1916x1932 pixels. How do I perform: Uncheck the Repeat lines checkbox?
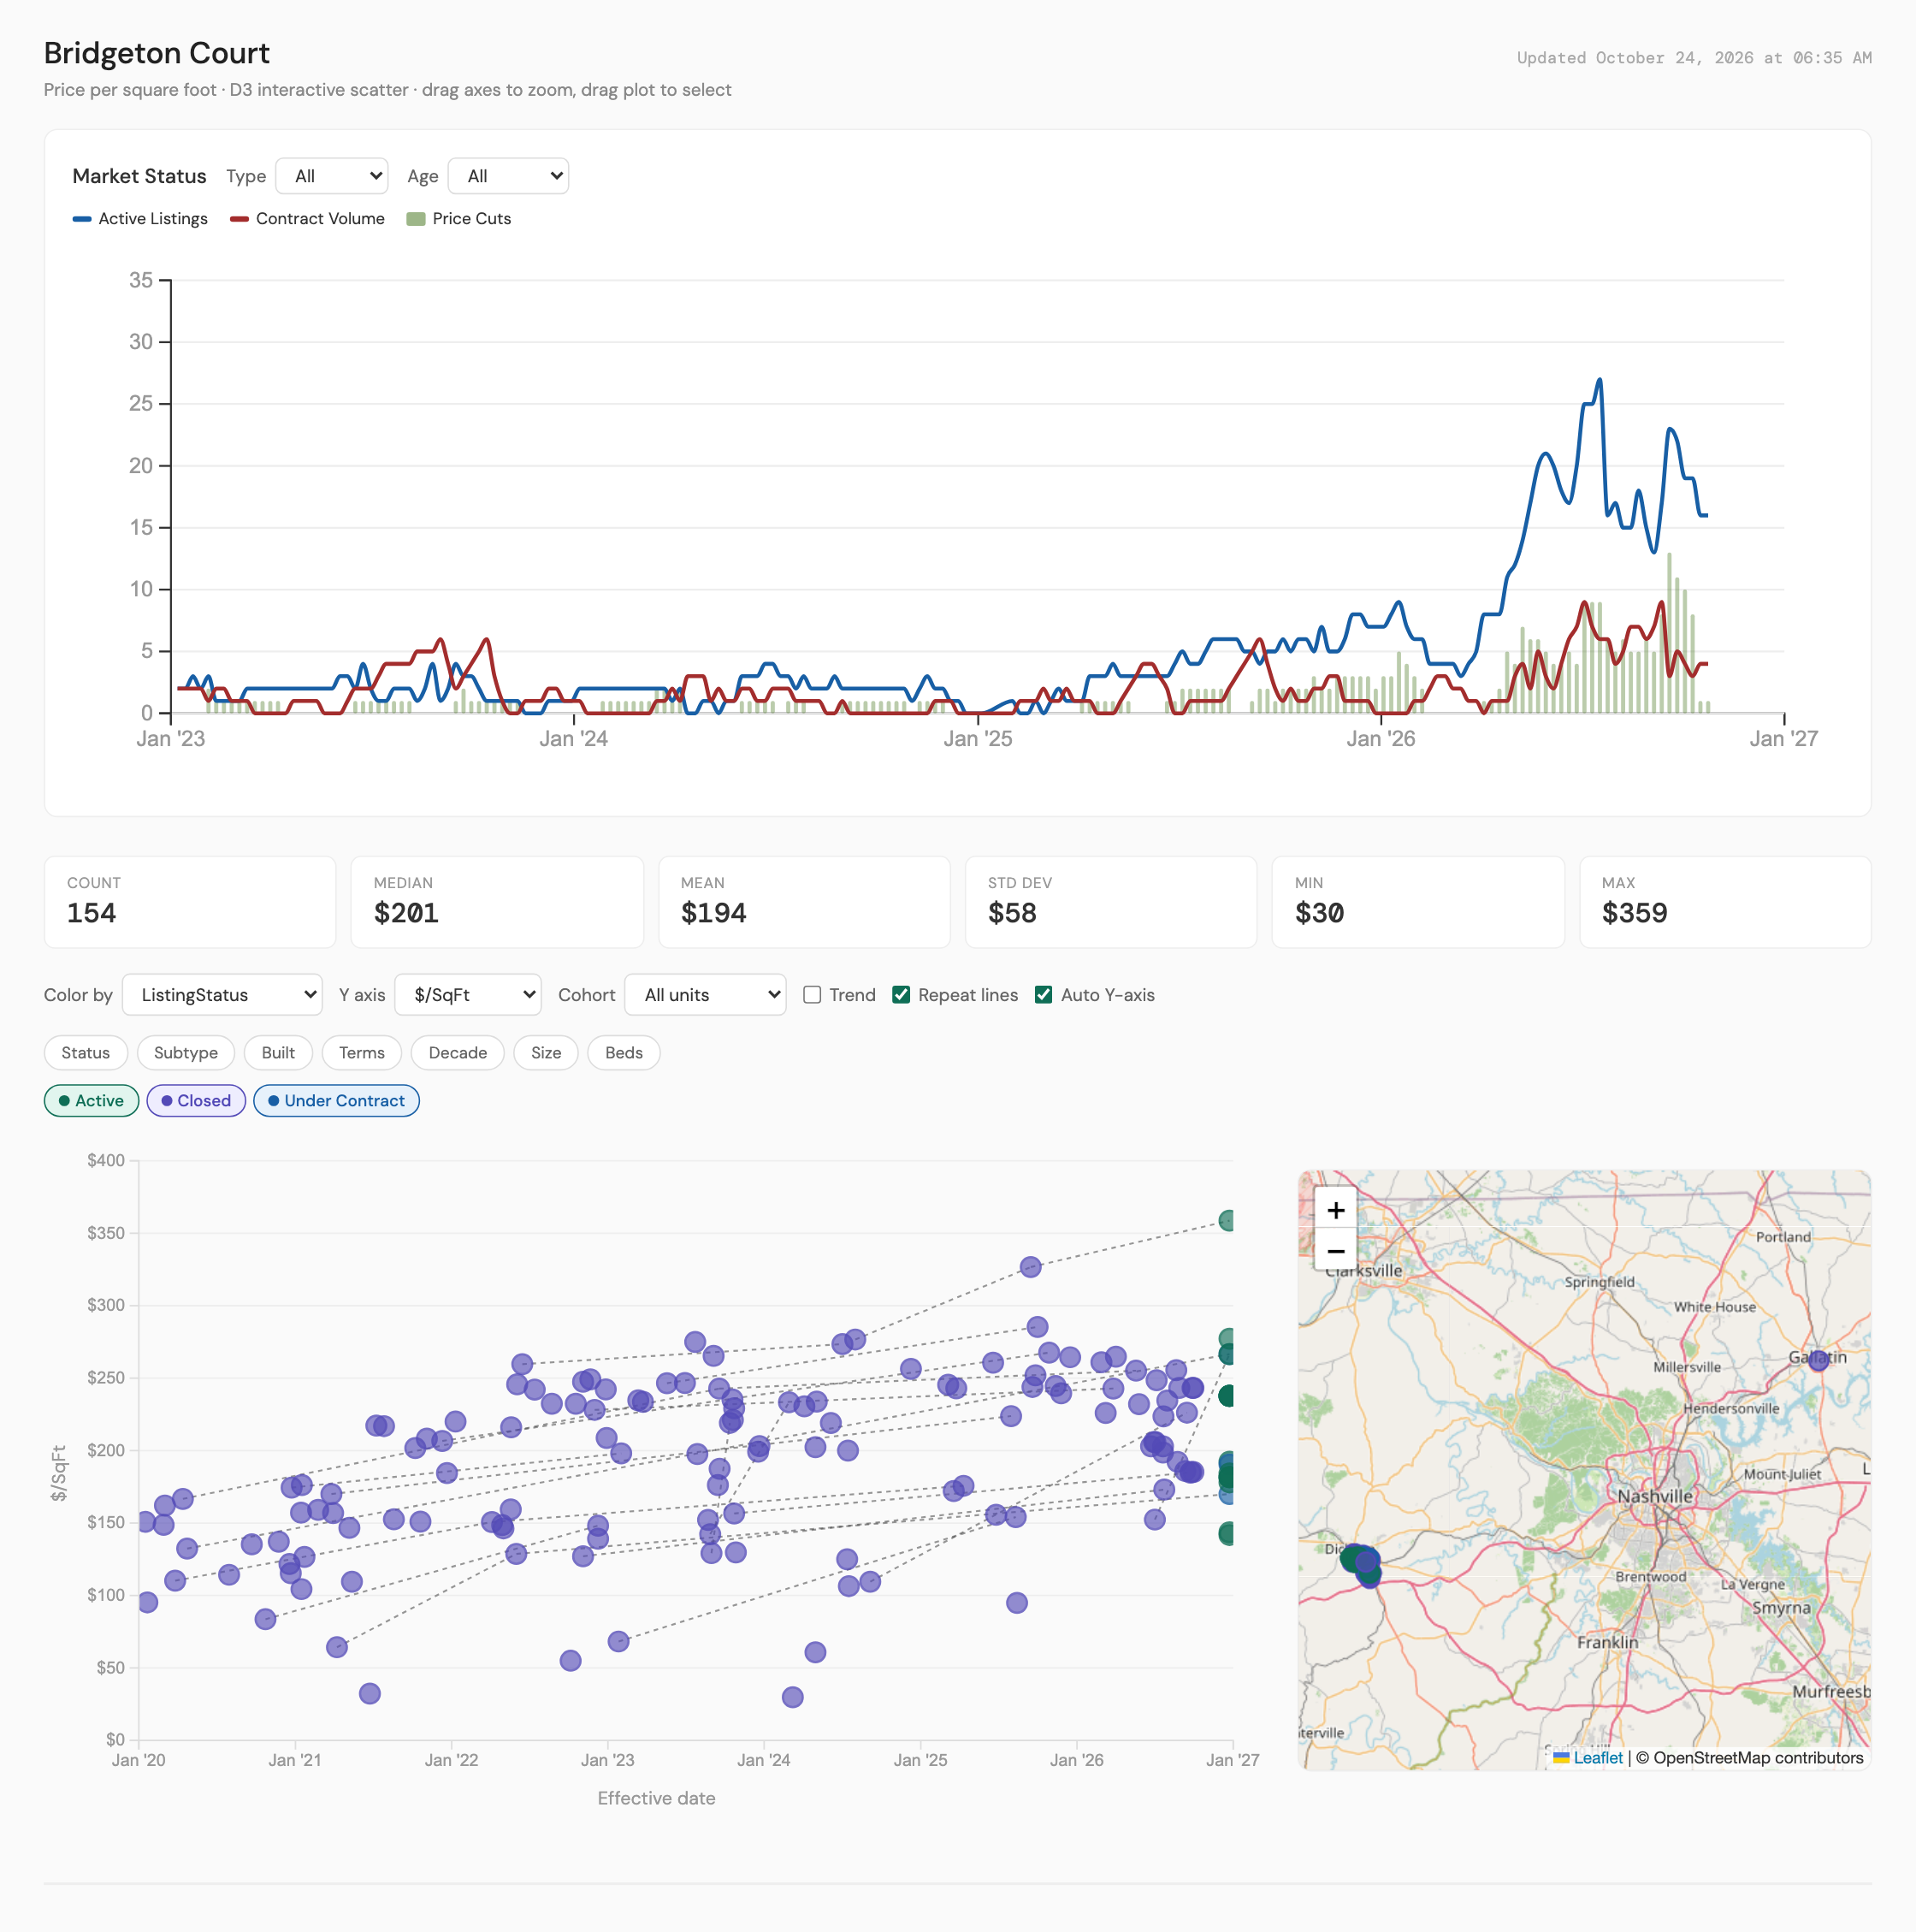902,995
